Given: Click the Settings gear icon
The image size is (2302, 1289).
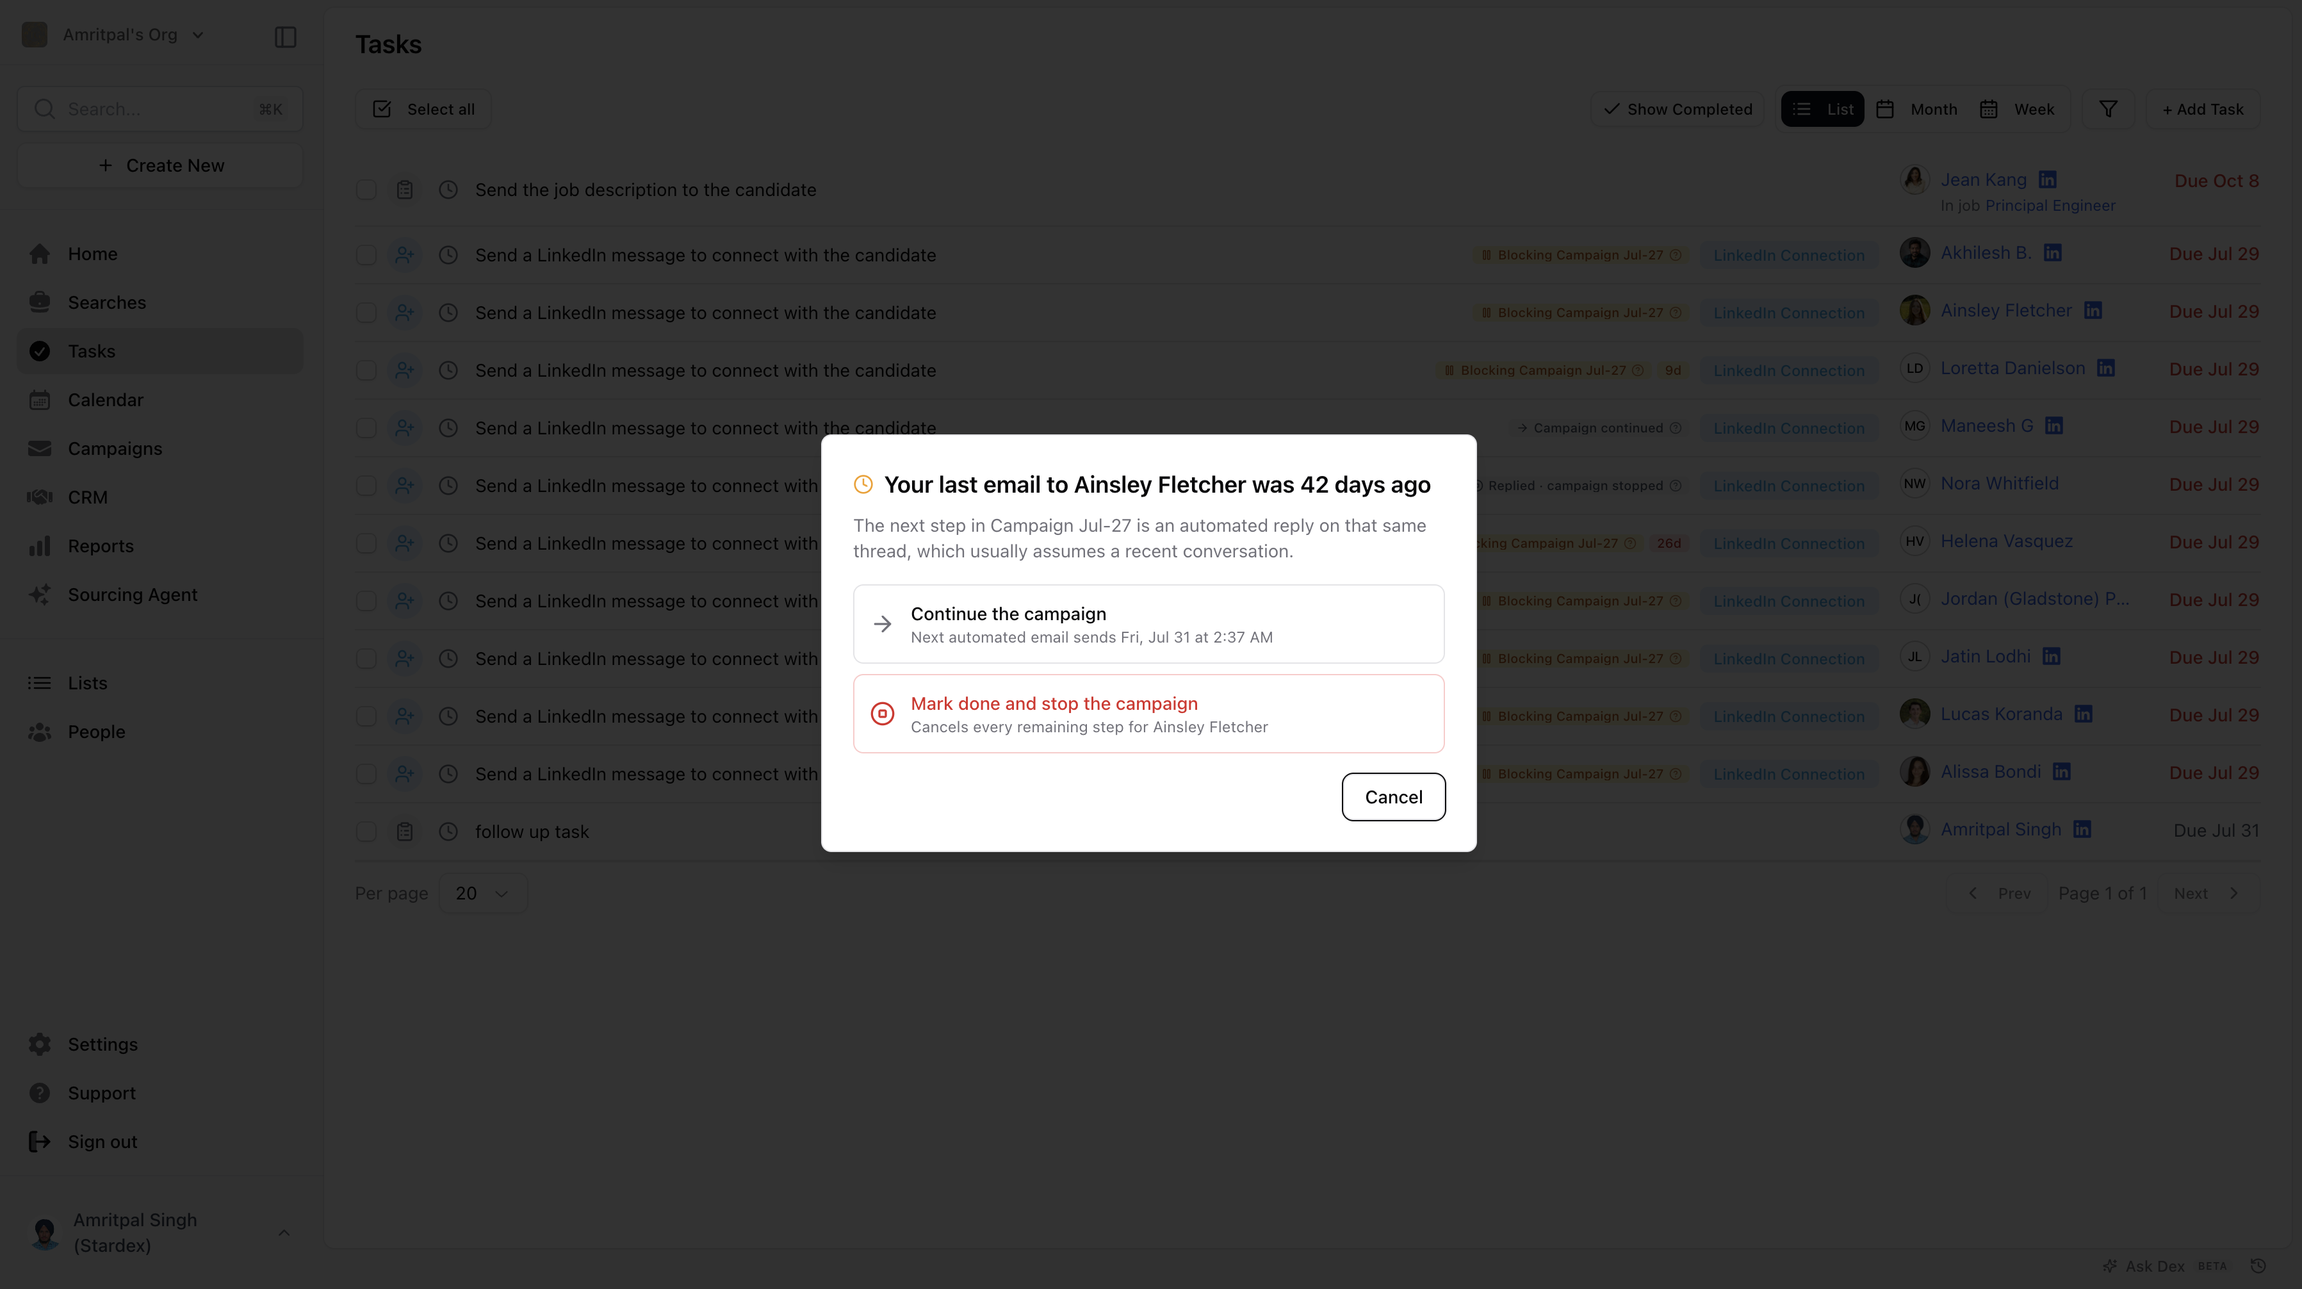Looking at the screenshot, I should [39, 1044].
